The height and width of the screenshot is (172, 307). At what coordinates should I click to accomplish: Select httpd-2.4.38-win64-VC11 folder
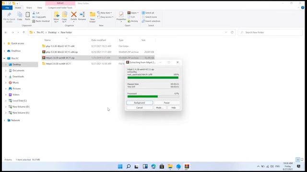pos(59,64)
